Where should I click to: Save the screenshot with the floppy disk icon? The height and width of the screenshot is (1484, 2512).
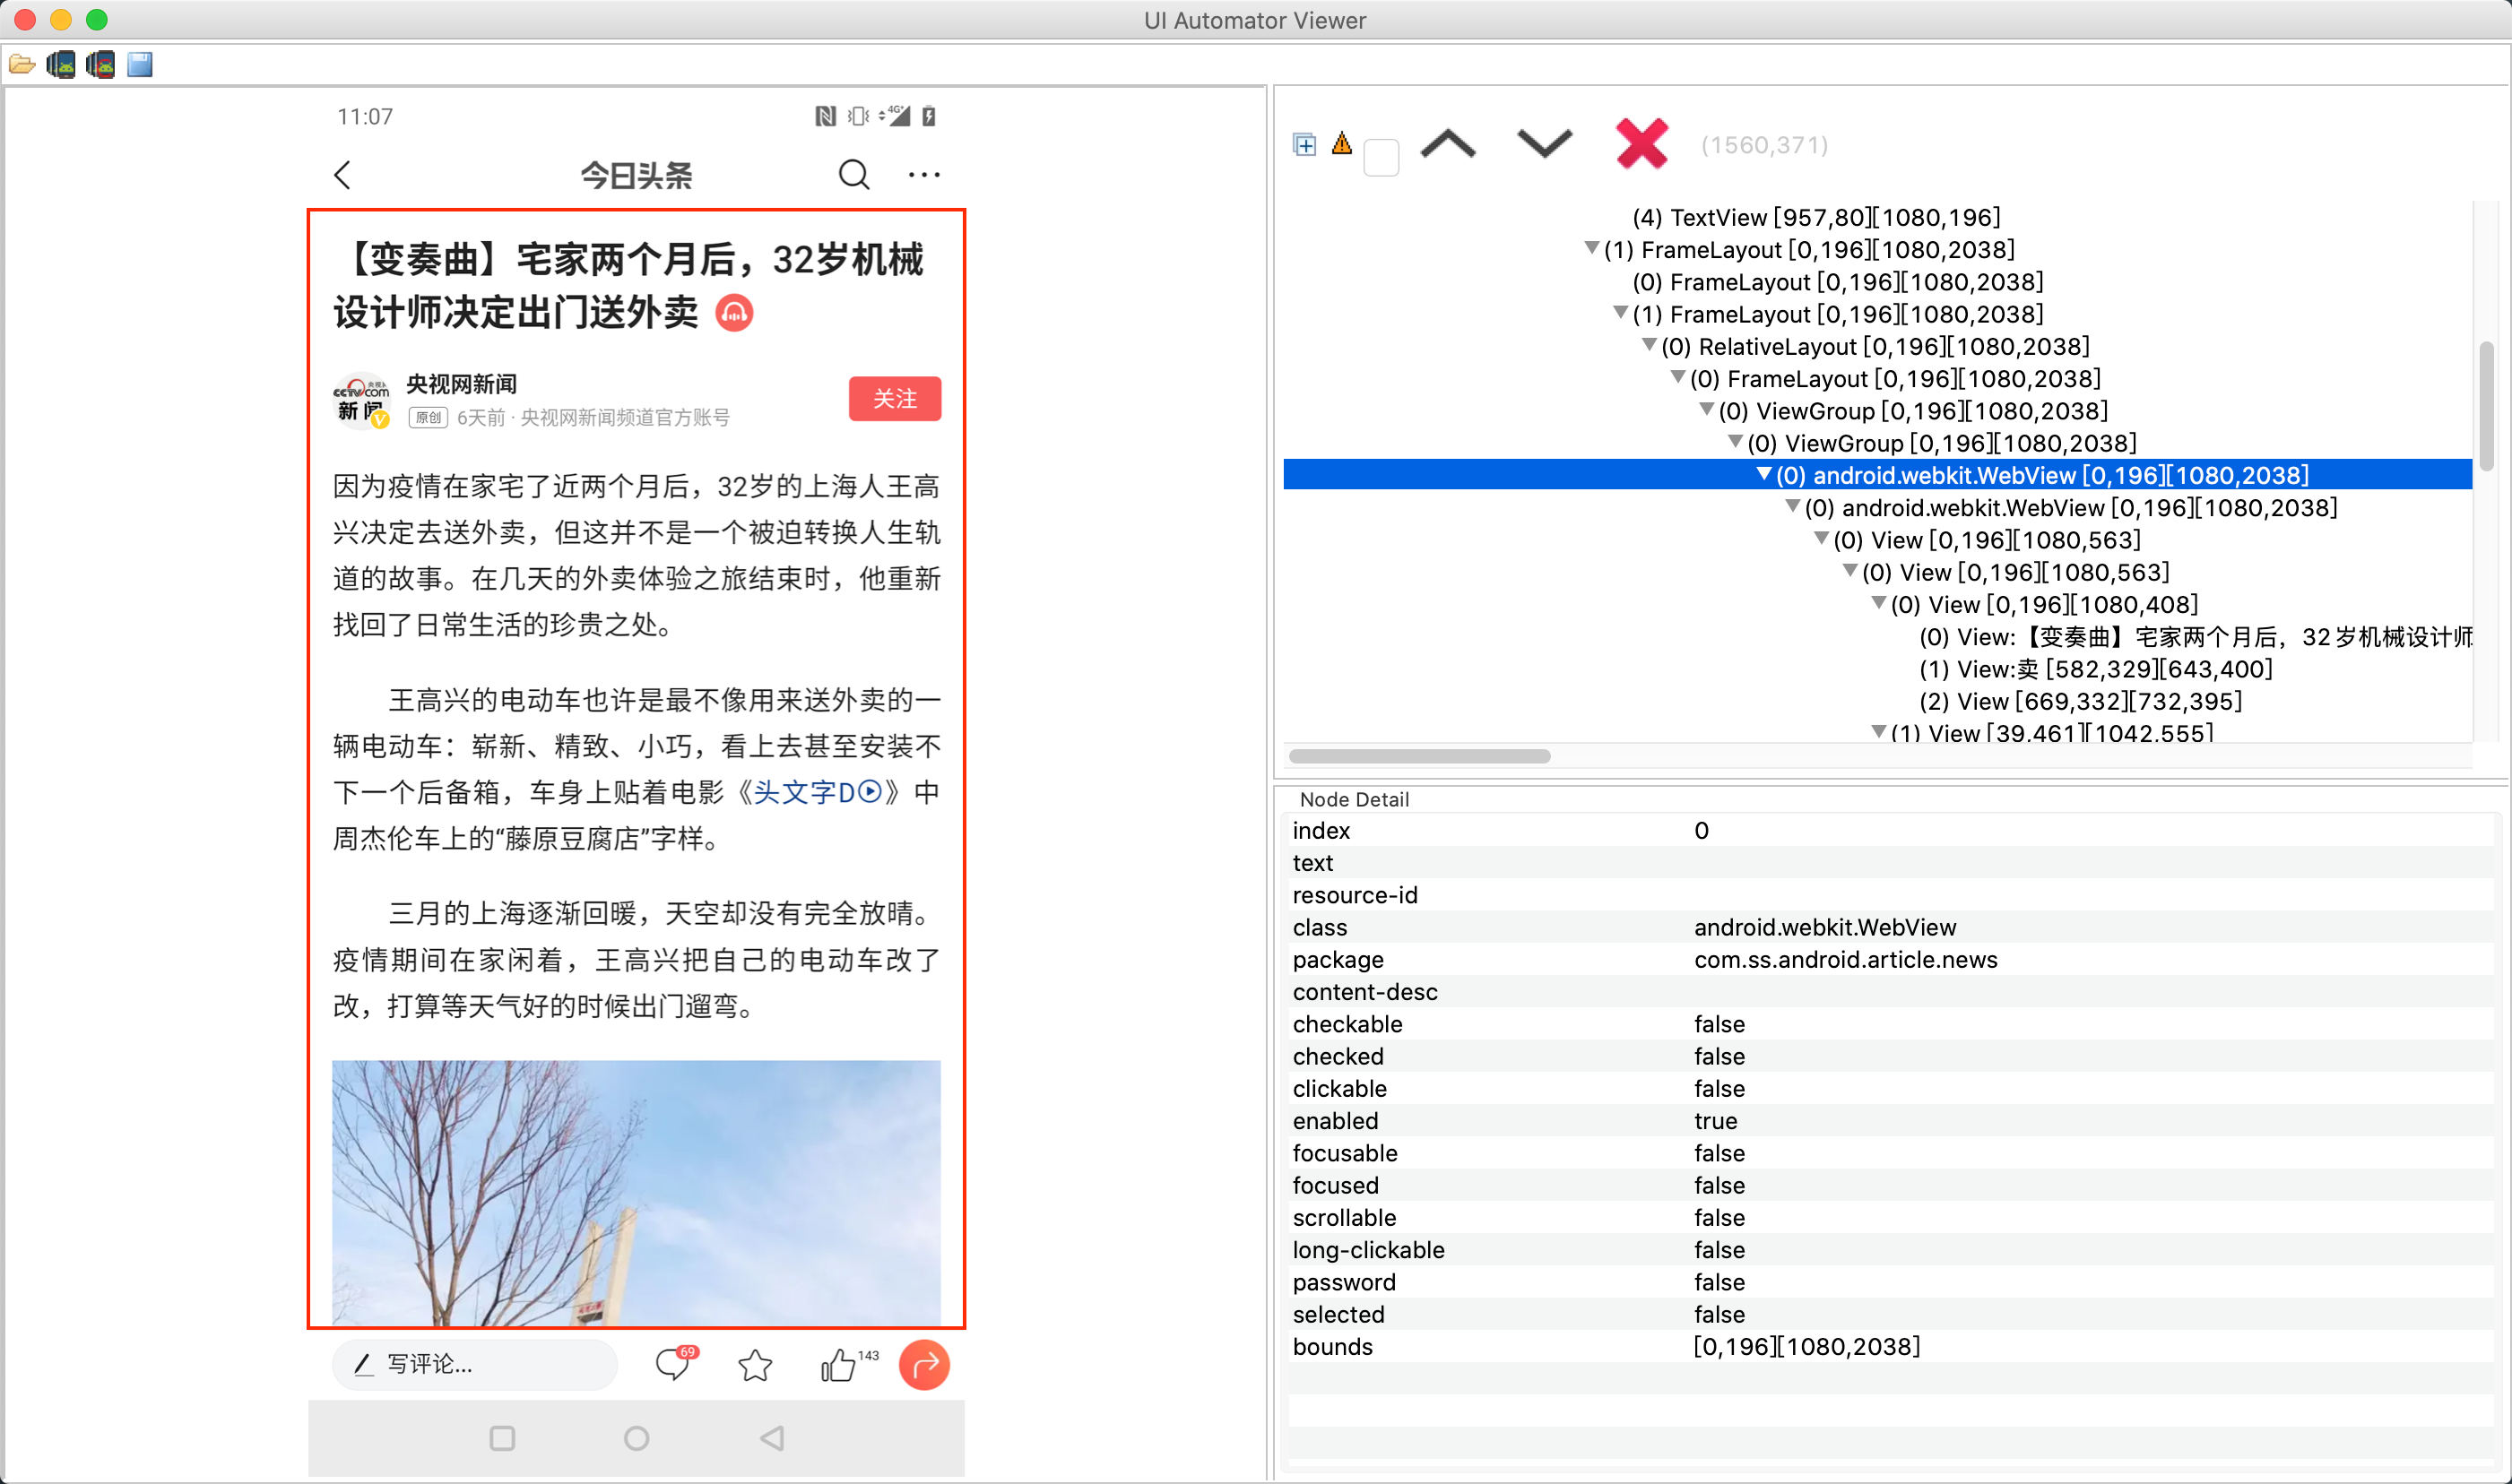[x=140, y=65]
